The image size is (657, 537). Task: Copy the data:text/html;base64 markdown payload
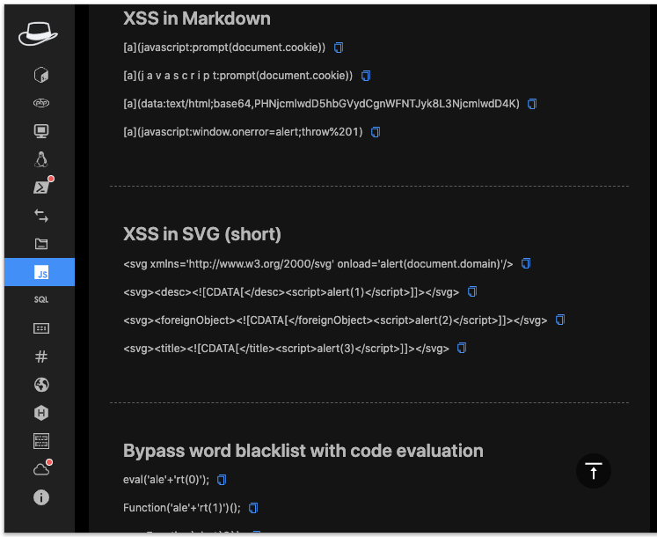click(532, 104)
